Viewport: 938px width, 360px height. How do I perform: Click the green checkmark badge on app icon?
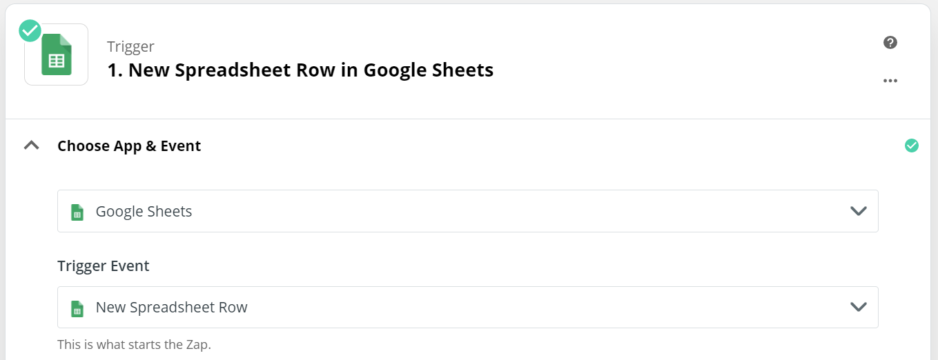point(30,30)
